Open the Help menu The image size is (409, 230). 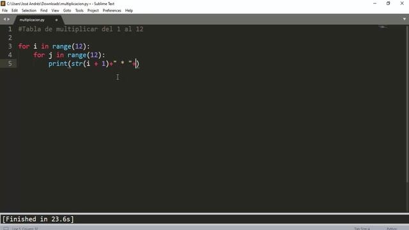click(x=129, y=10)
